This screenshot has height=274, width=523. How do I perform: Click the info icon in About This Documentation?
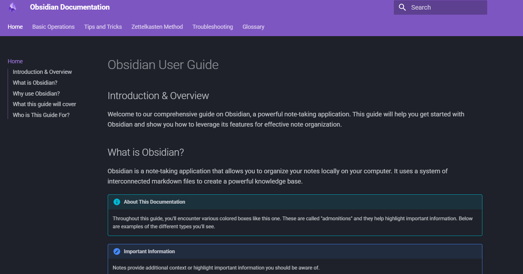click(x=117, y=202)
